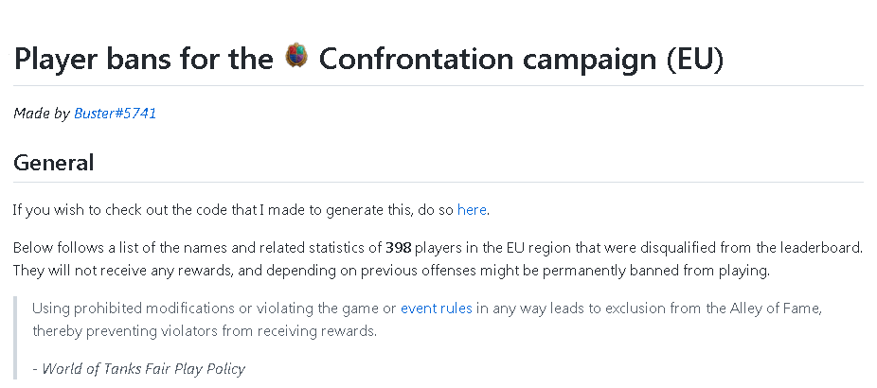
Task: Click the "Player bans for the" title text
Action: click(x=143, y=58)
